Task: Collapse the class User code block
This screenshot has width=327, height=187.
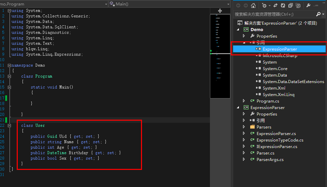Action: click(9, 125)
